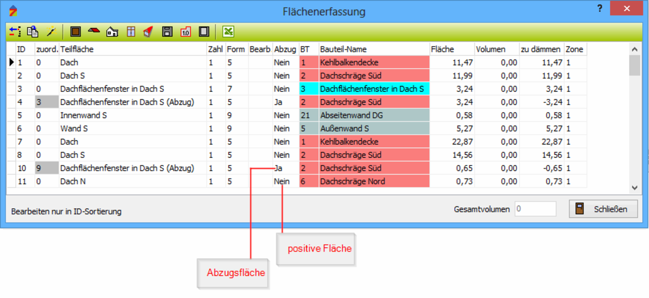Click the grey frame toolbar icon
The width and height of the screenshot is (649, 298).
(203, 31)
